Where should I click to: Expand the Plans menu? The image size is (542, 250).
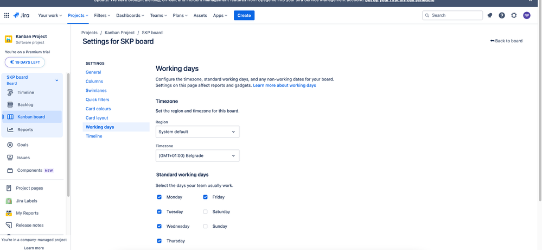pyautogui.click(x=181, y=15)
